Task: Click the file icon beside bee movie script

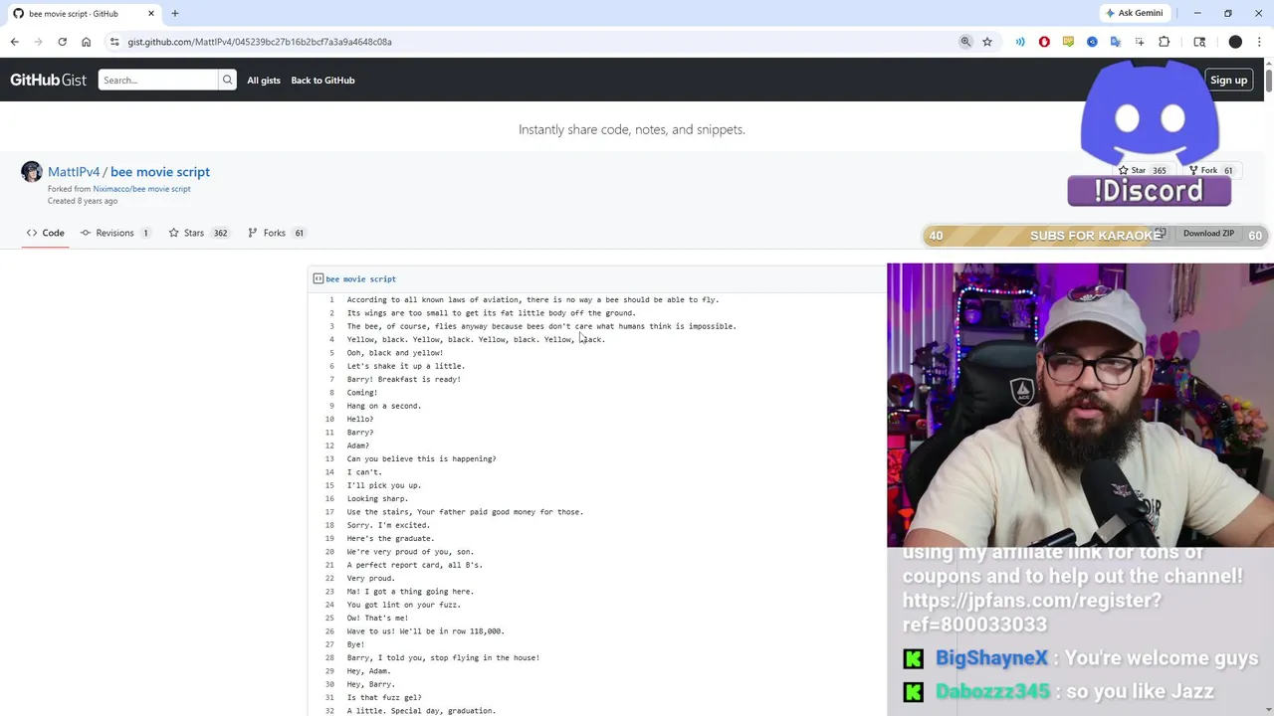Action: (318, 279)
